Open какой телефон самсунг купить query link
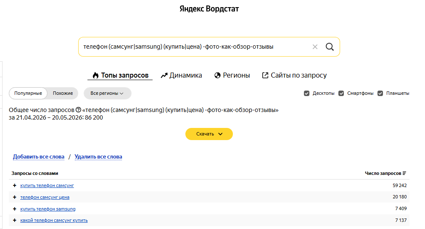The width and height of the screenshot is (425, 229). [x=54, y=220]
